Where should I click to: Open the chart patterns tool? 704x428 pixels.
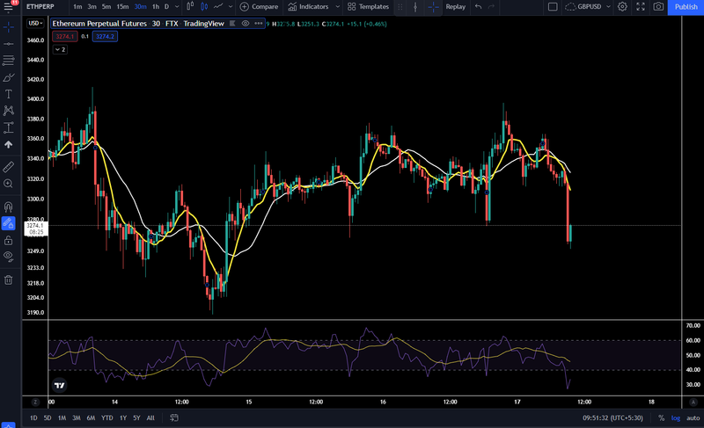point(8,111)
